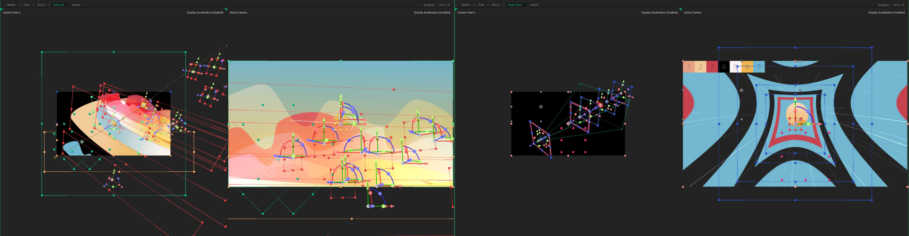Click the chevron between Part_2 and Hyper Zoom
The width and height of the screenshot is (909, 236).
(x=504, y=5)
